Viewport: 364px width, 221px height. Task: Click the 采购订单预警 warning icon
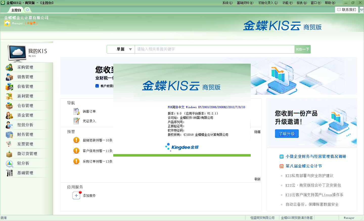click(x=76, y=161)
